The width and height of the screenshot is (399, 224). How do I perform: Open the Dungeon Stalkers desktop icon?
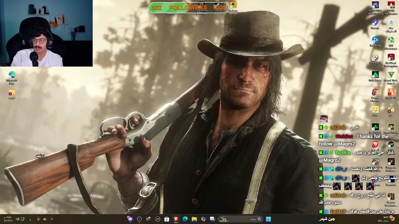coord(391,165)
